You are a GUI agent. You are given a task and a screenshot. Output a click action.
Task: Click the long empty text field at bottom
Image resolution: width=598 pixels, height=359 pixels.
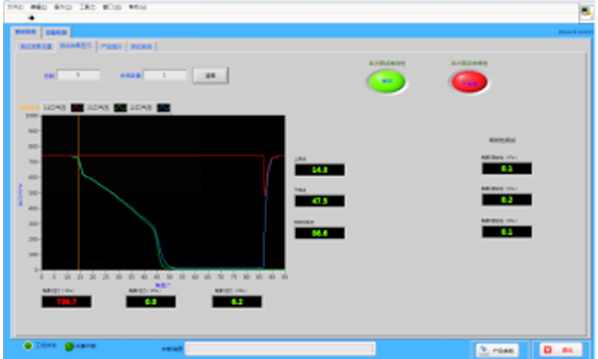280,349
